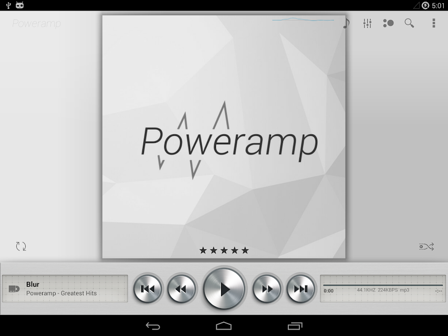448x336 pixels.
Task: Tap the elapsed time 0:00
Action: [329, 291]
